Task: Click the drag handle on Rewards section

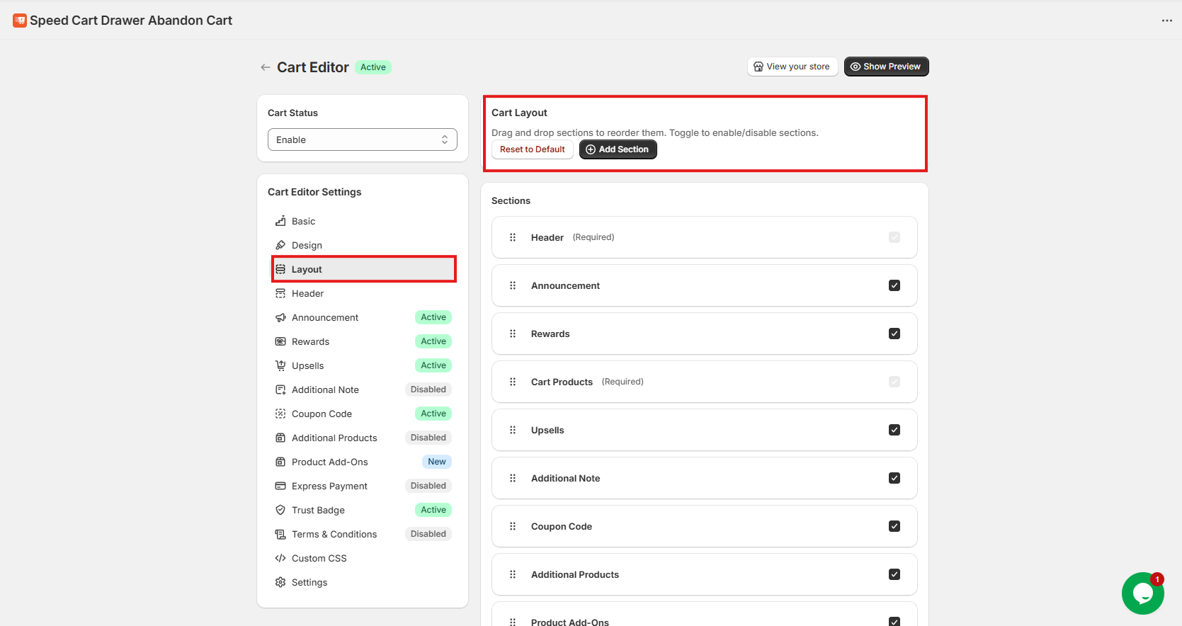Action: pyautogui.click(x=513, y=334)
